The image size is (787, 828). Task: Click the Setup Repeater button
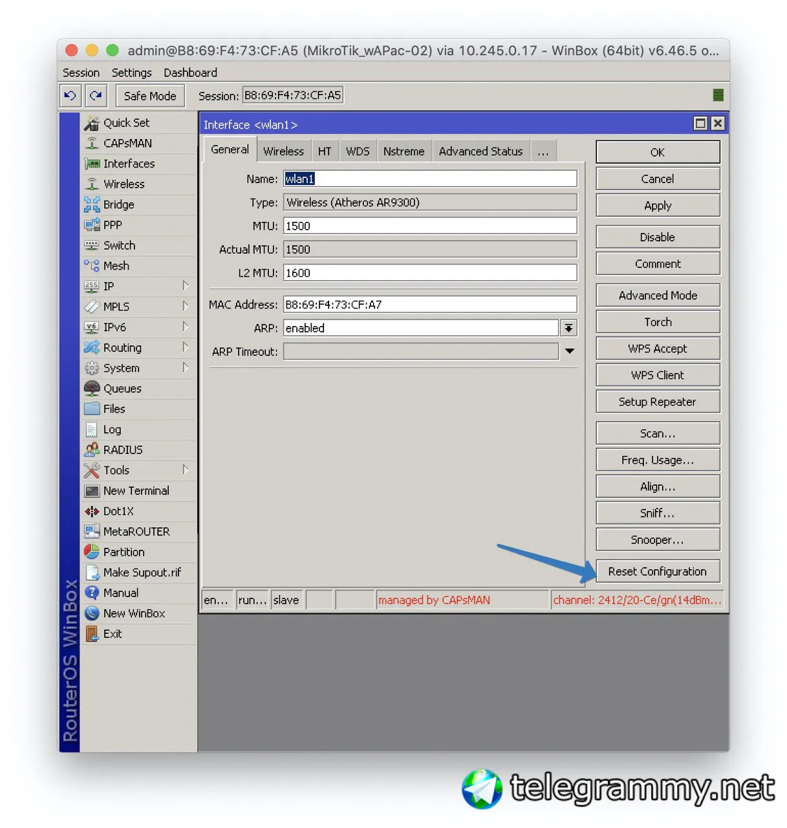click(658, 402)
